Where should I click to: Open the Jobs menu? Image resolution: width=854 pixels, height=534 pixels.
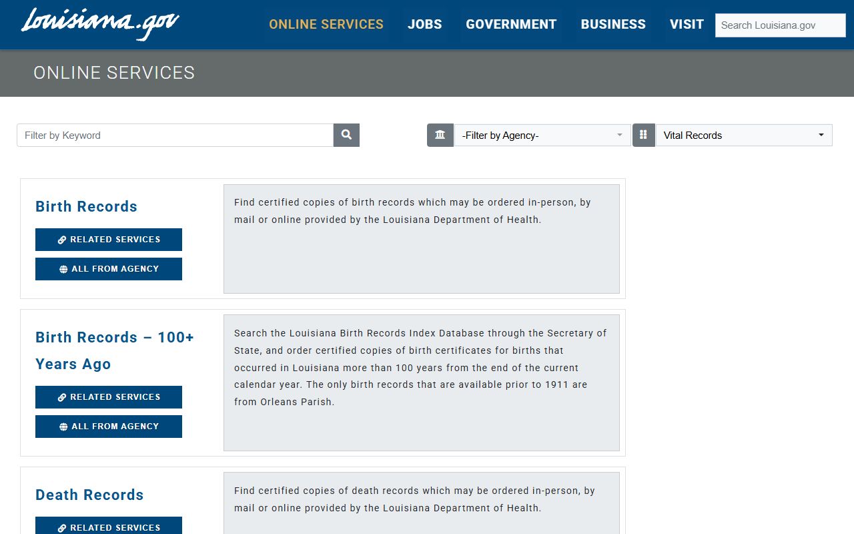click(x=425, y=24)
